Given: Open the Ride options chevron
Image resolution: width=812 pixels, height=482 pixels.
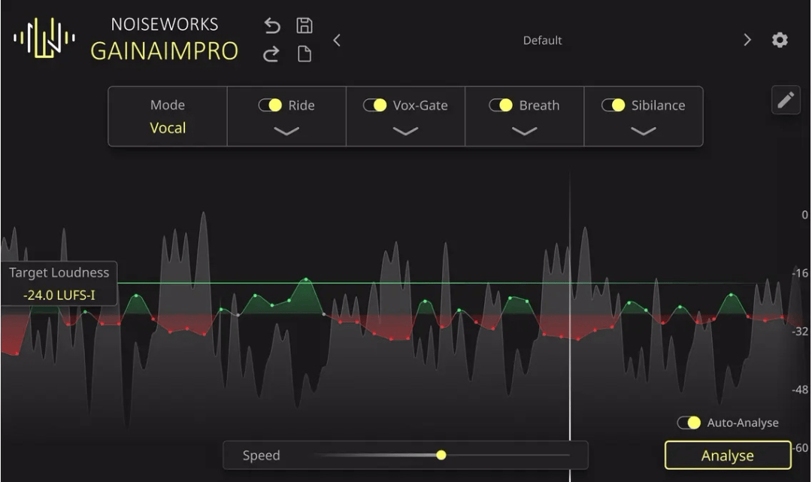Looking at the screenshot, I should click(x=286, y=132).
